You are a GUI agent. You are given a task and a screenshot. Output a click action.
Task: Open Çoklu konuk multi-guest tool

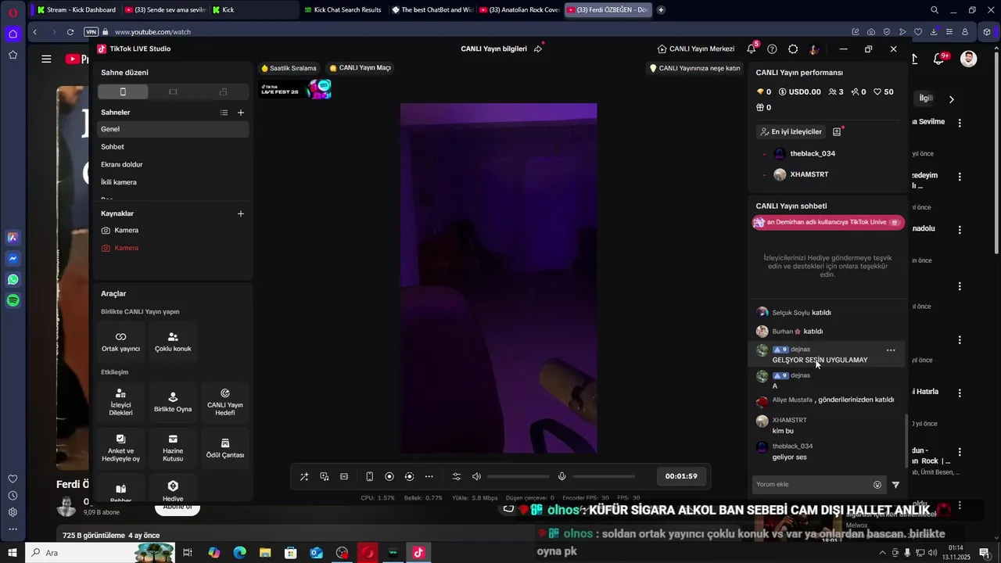(173, 342)
